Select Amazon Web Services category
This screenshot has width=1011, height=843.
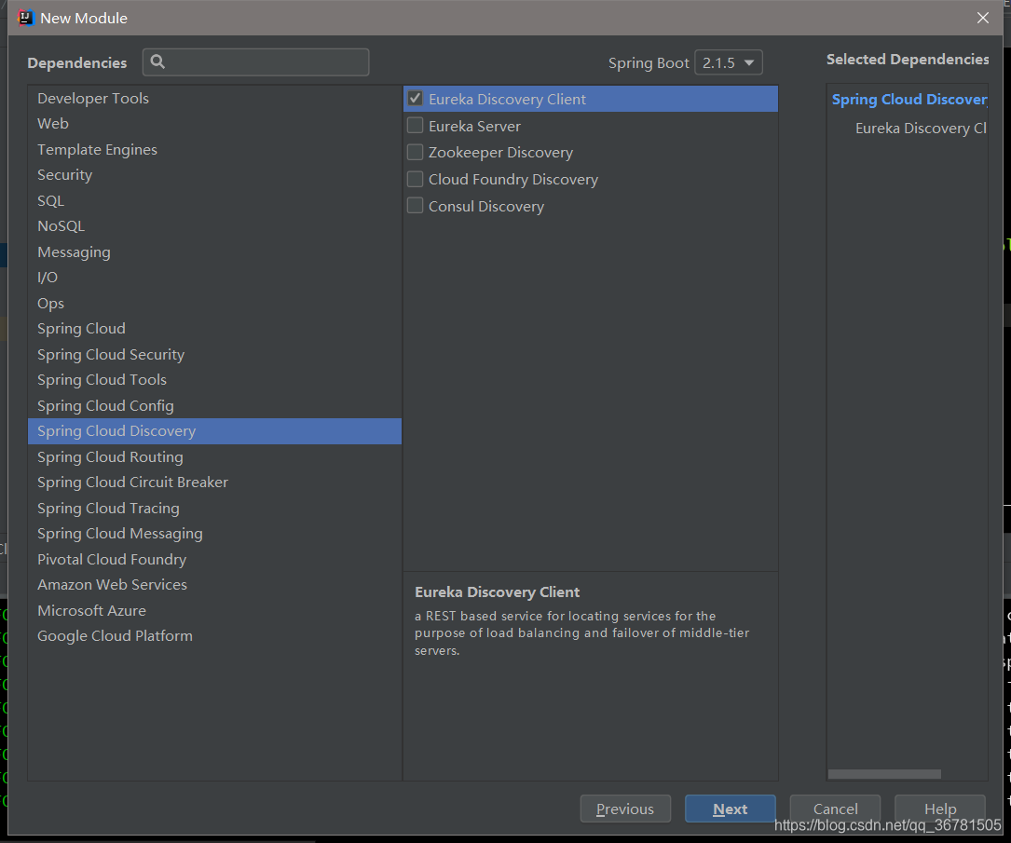coord(214,585)
